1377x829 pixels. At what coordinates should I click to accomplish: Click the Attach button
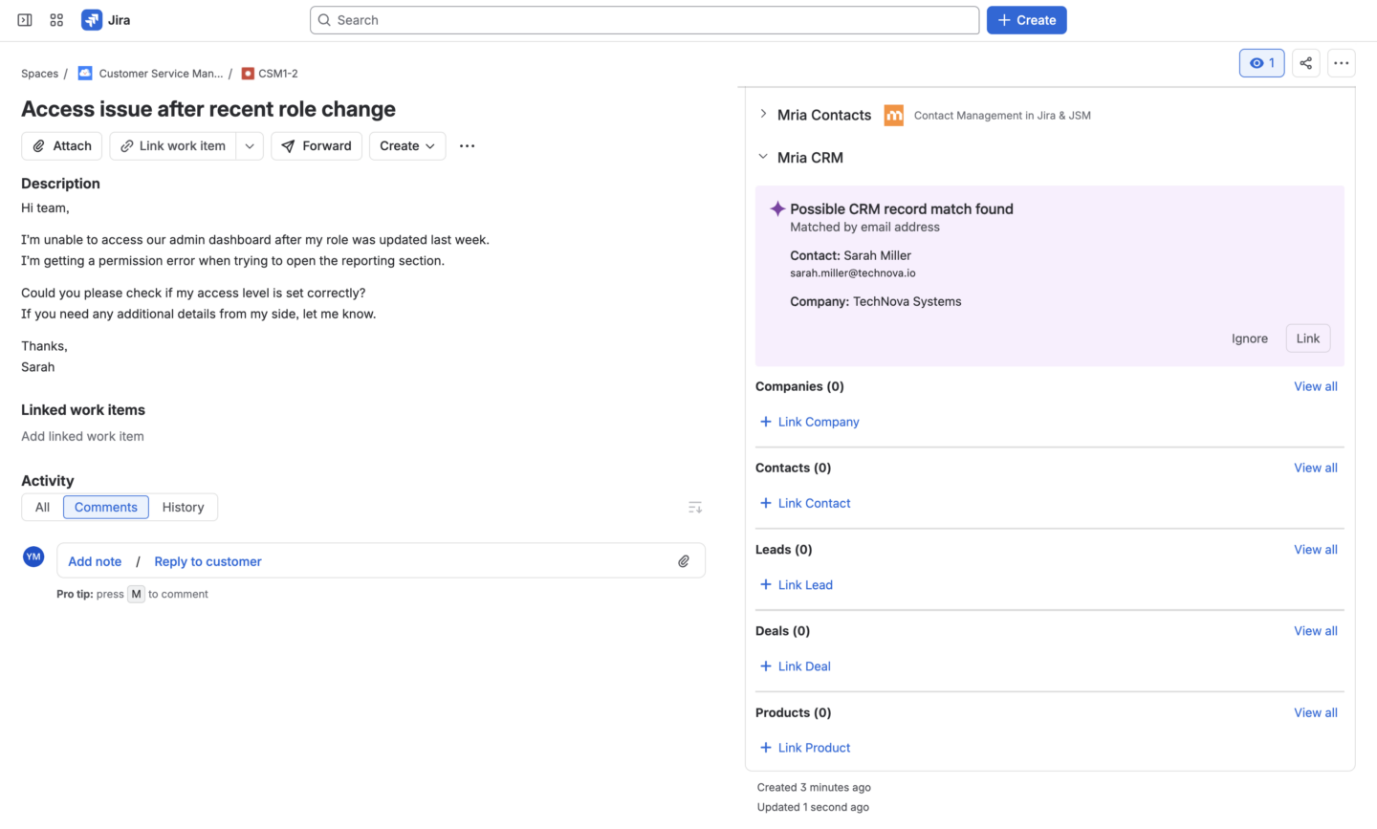pos(63,146)
